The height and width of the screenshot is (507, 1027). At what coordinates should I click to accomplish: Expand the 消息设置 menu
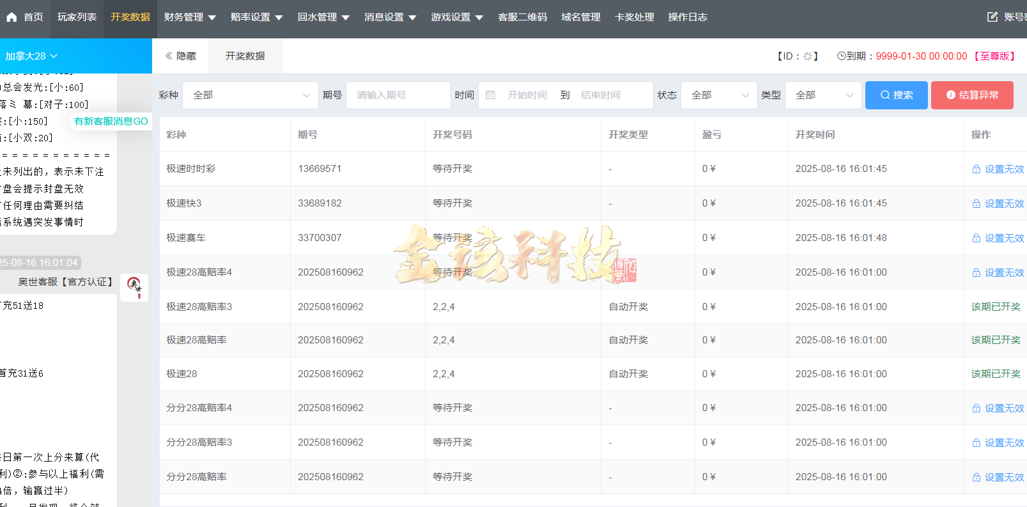[x=390, y=17]
